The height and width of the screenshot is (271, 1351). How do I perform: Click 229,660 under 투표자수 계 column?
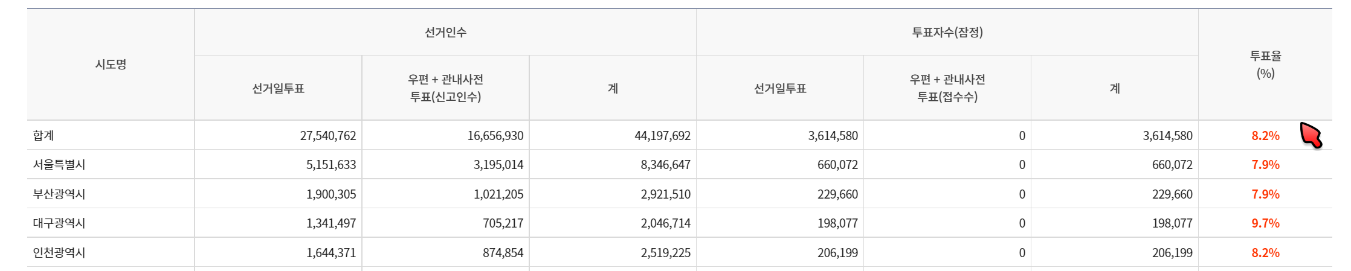click(1172, 194)
